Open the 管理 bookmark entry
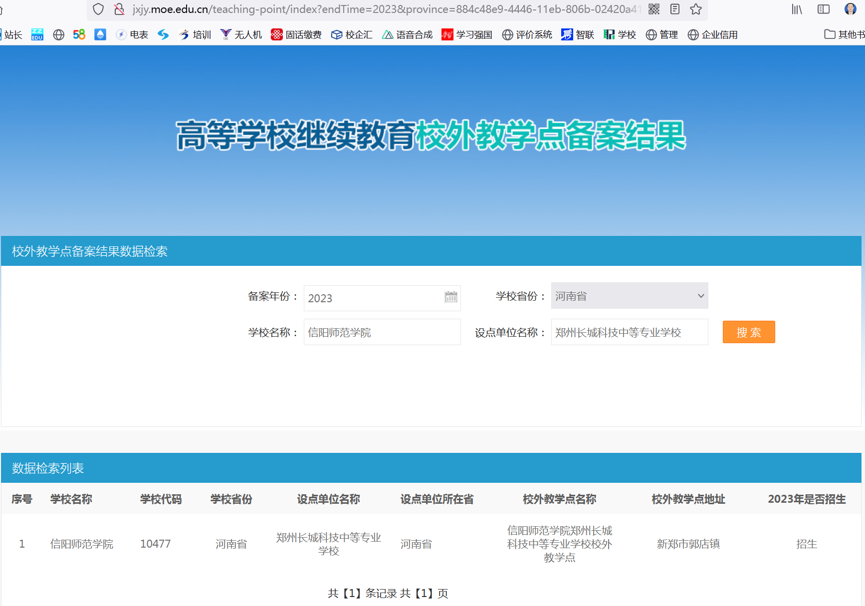The image size is (865, 606). 661,34
